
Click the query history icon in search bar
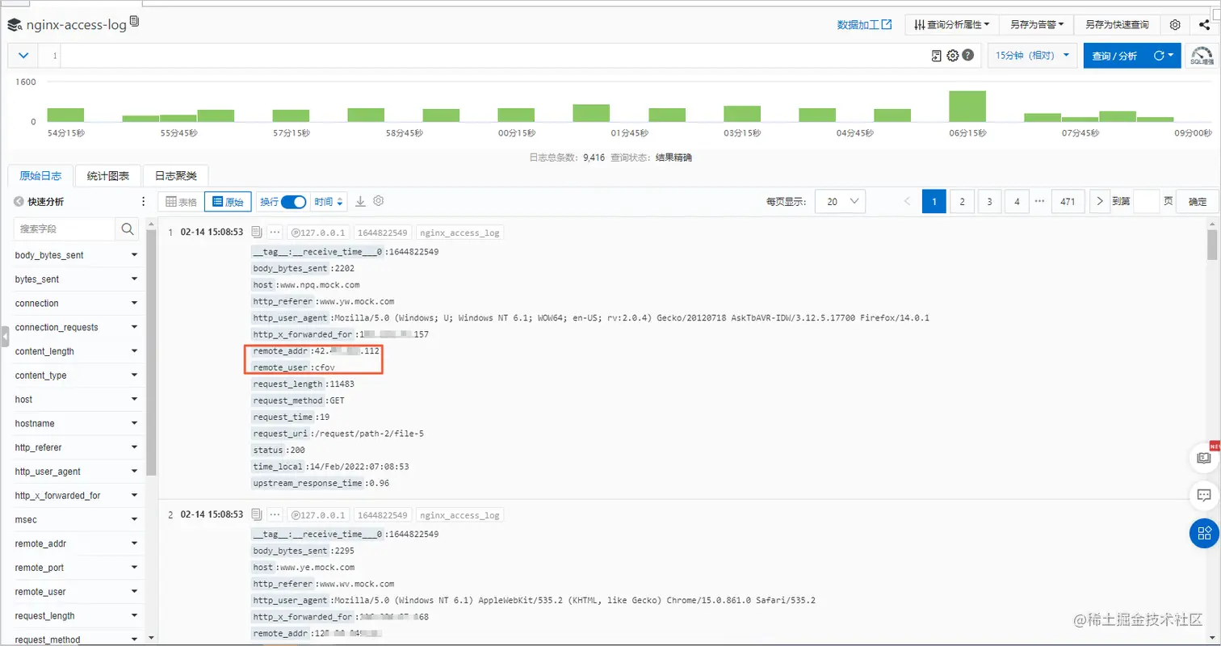[937, 56]
